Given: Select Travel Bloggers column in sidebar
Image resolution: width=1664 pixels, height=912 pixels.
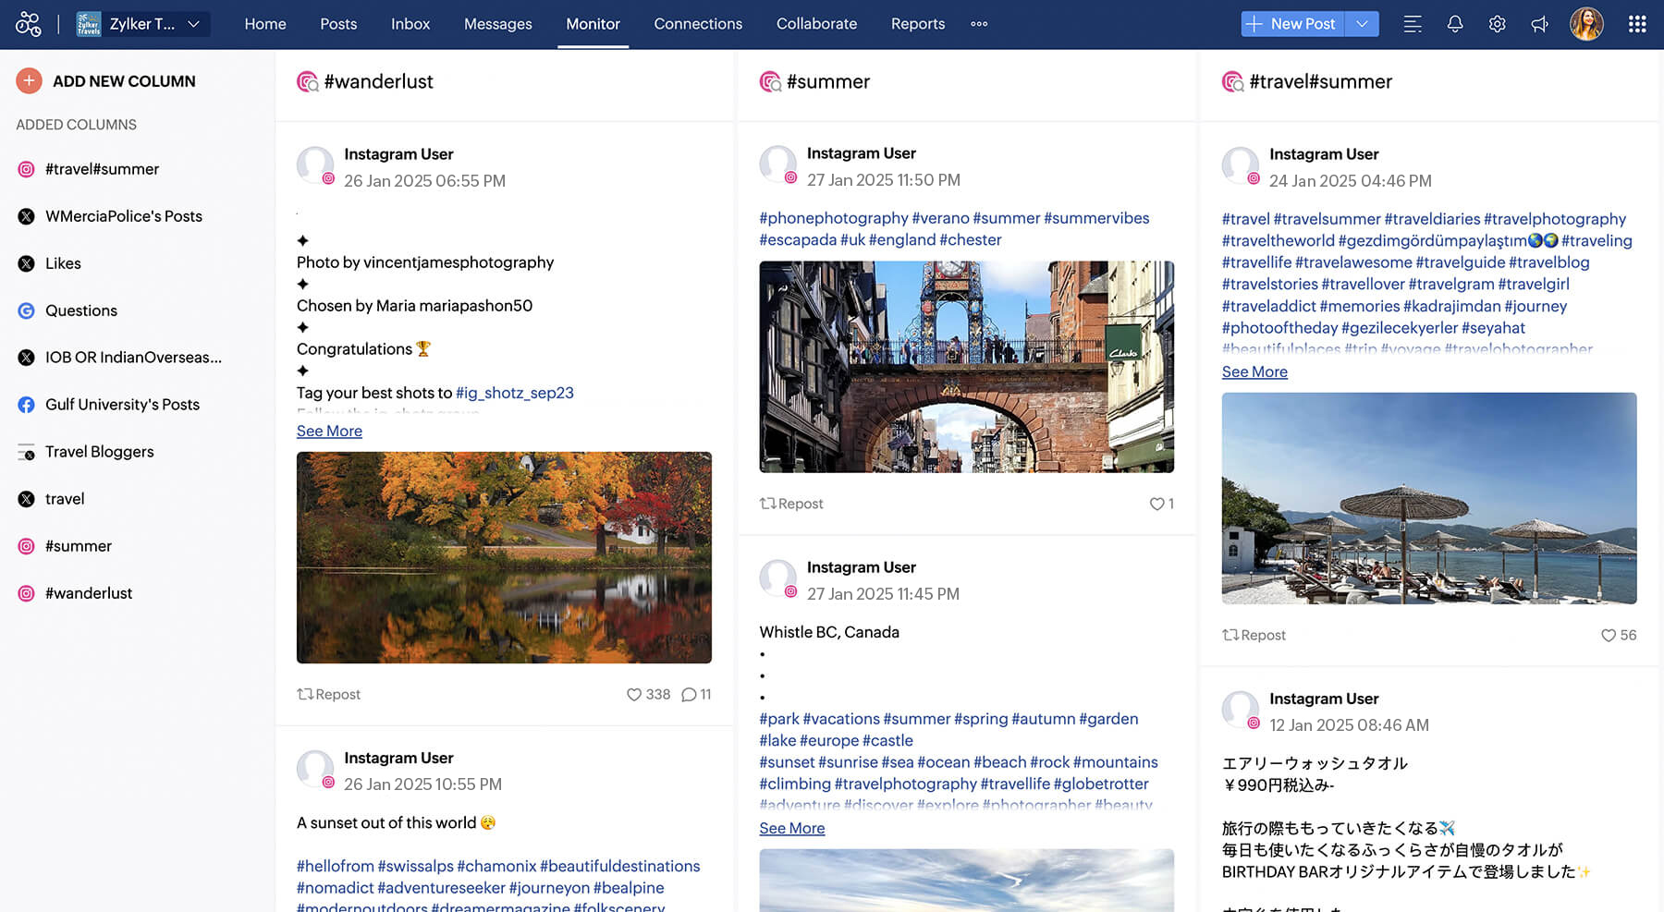Looking at the screenshot, I should pyautogui.click(x=99, y=452).
